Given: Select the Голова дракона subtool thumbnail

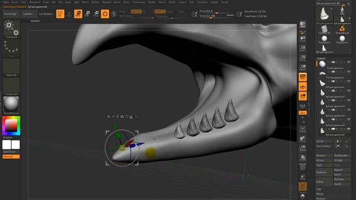Looking at the screenshot, I should pyautogui.click(x=322, y=73).
